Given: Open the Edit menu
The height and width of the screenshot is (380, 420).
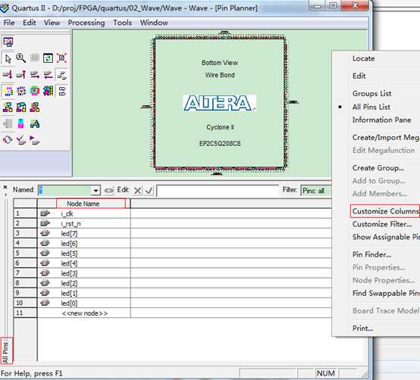Looking at the screenshot, I should tap(30, 23).
